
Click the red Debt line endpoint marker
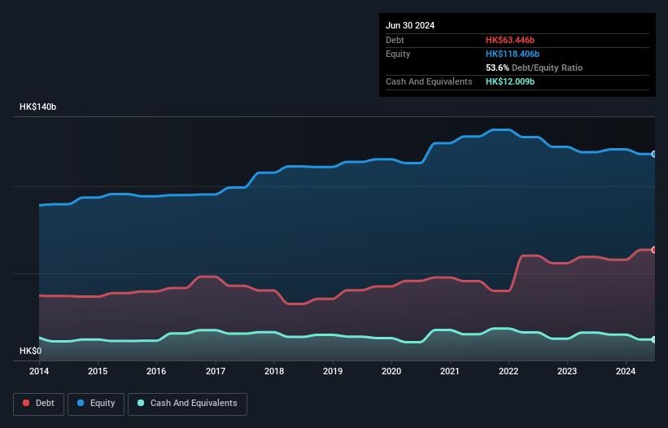(x=653, y=250)
